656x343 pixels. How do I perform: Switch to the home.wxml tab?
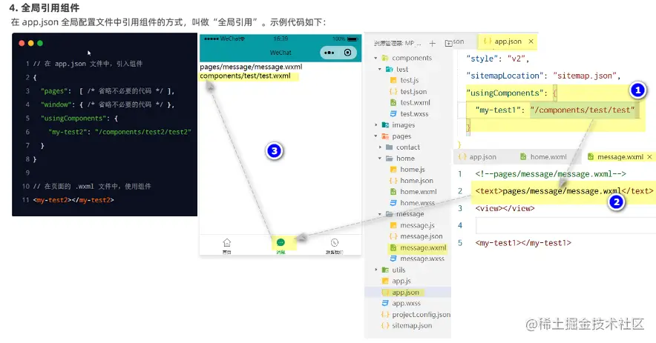(x=543, y=156)
